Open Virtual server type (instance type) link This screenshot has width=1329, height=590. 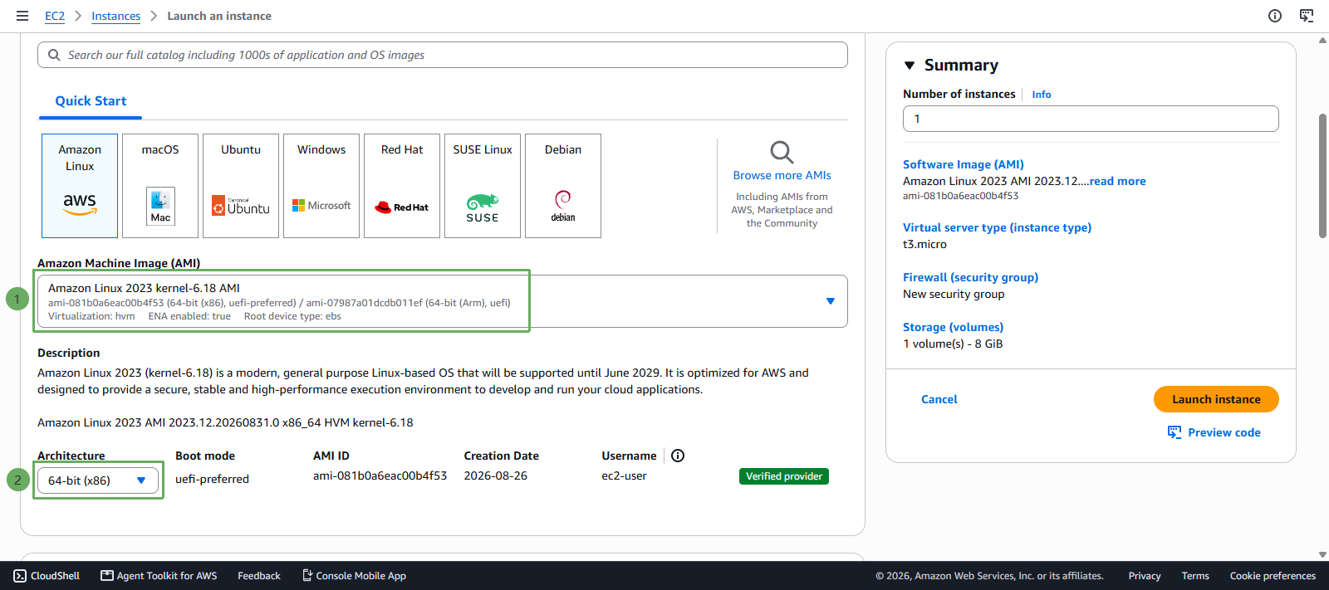[997, 227]
